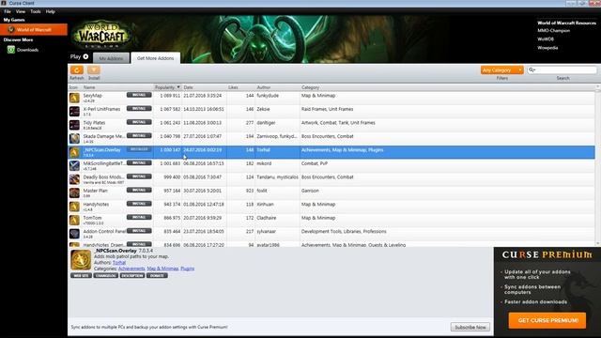
Task: Select the selected _NPCScan.Overlay row name
Action: pos(102,150)
